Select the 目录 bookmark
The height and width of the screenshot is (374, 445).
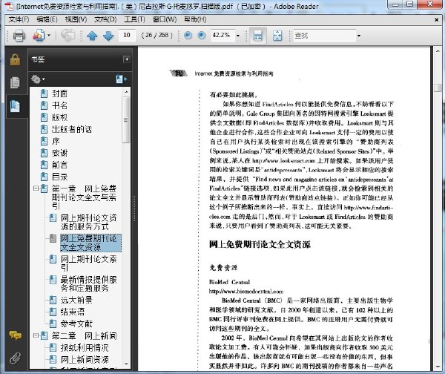[59, 177]
